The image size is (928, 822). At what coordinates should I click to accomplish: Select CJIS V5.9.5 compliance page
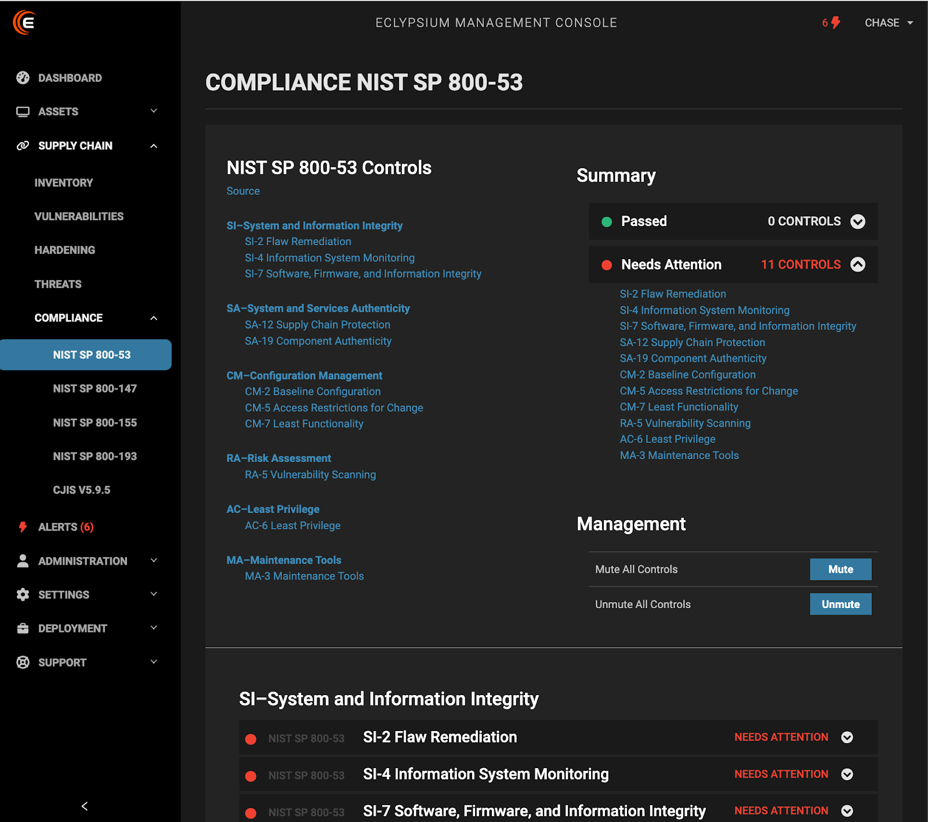[82, 490]
